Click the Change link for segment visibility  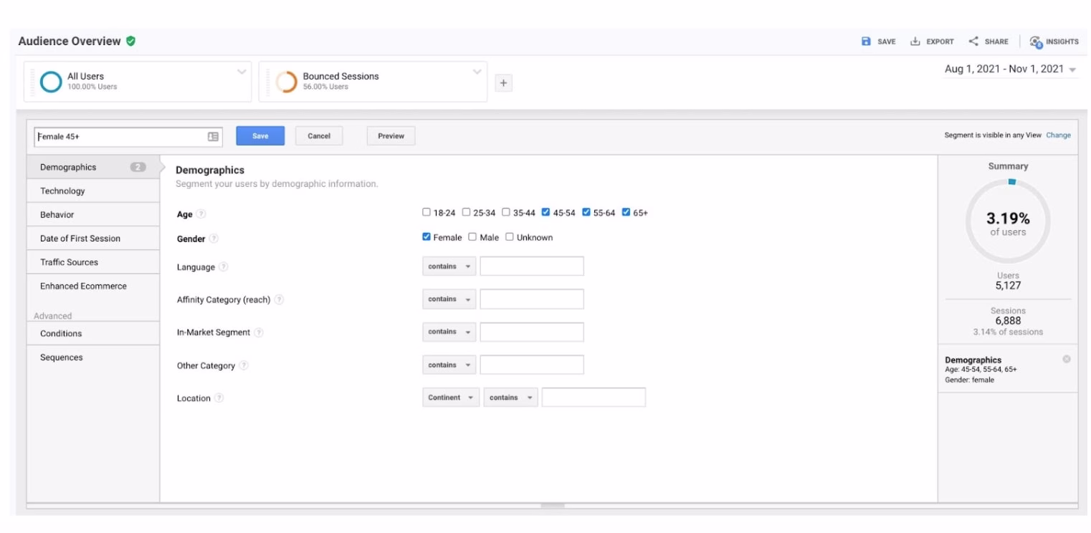point(1059,135)
